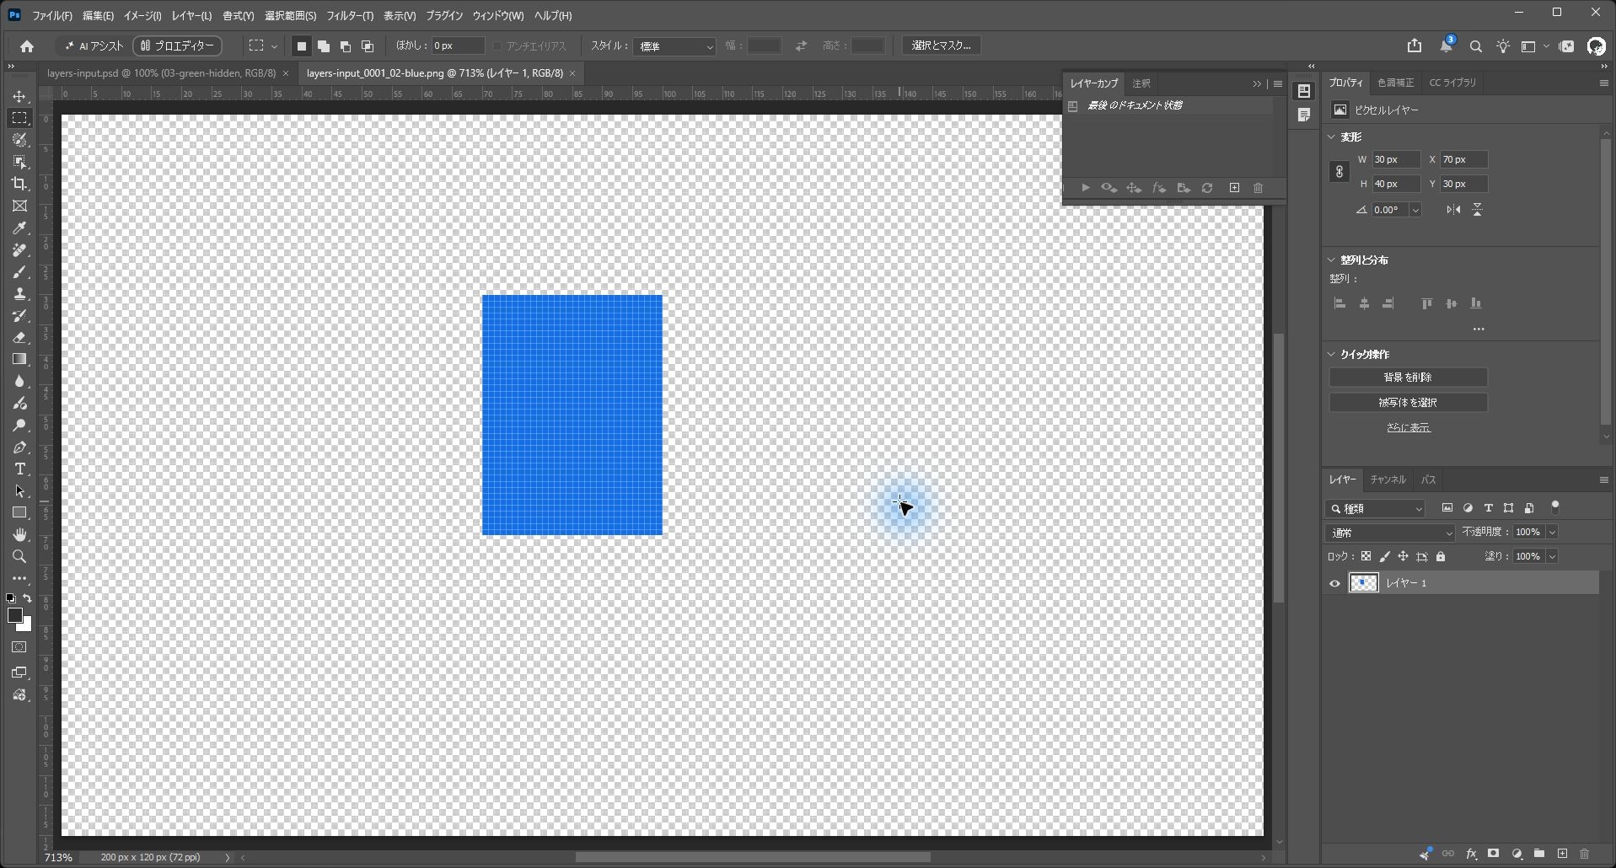The height and width of the screenshot is (868, 1616).
Task: Add layer style fx icon
Action: coord(1471,854)
